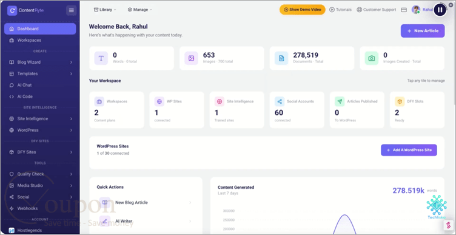Screen dimensions: 456x235
Task: Click the 278.519k words value
Action: tap(408, 191)
